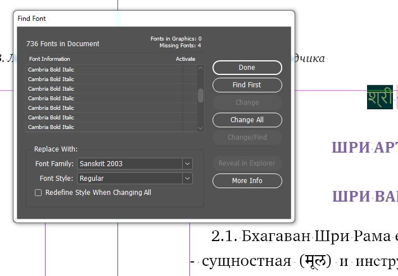Click the 'сущностная' word in document text

click(x=246, y=261)
